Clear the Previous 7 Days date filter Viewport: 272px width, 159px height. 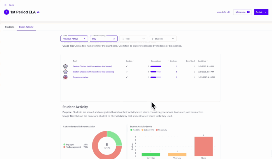pyautogui.click(x=84, y=39)
